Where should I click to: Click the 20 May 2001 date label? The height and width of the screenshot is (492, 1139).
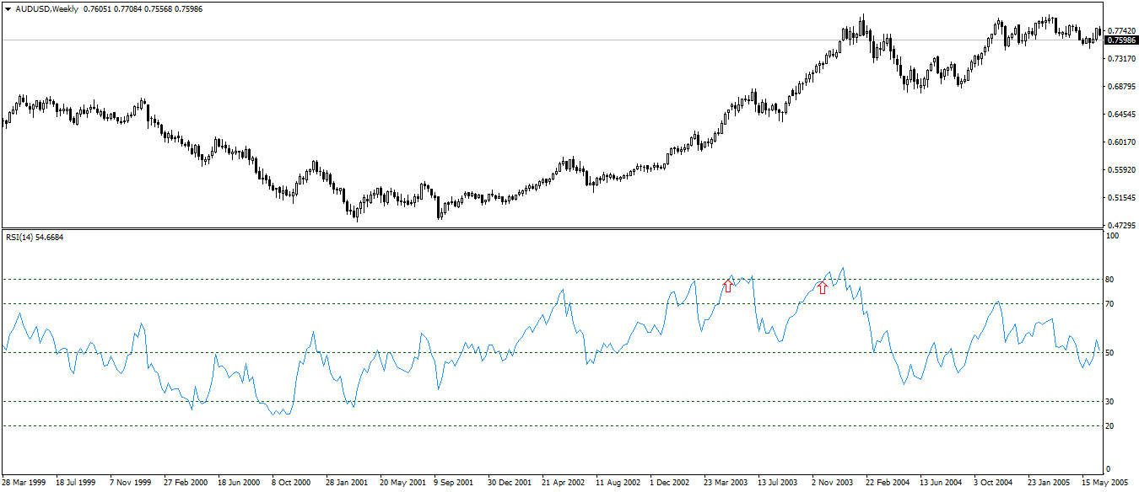click(402, 483)
